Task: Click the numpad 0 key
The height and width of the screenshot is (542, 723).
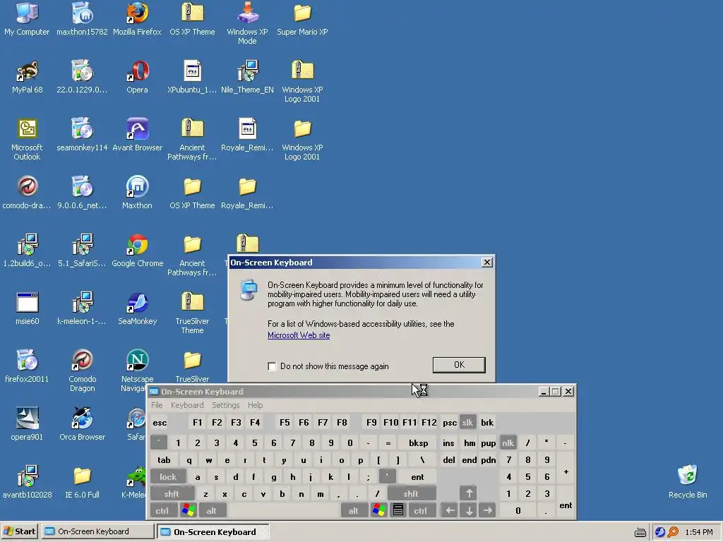Action: tap(518, 511)
